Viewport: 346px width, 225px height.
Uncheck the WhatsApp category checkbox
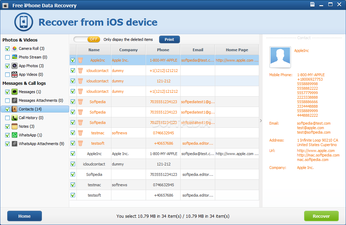point(7,135)
